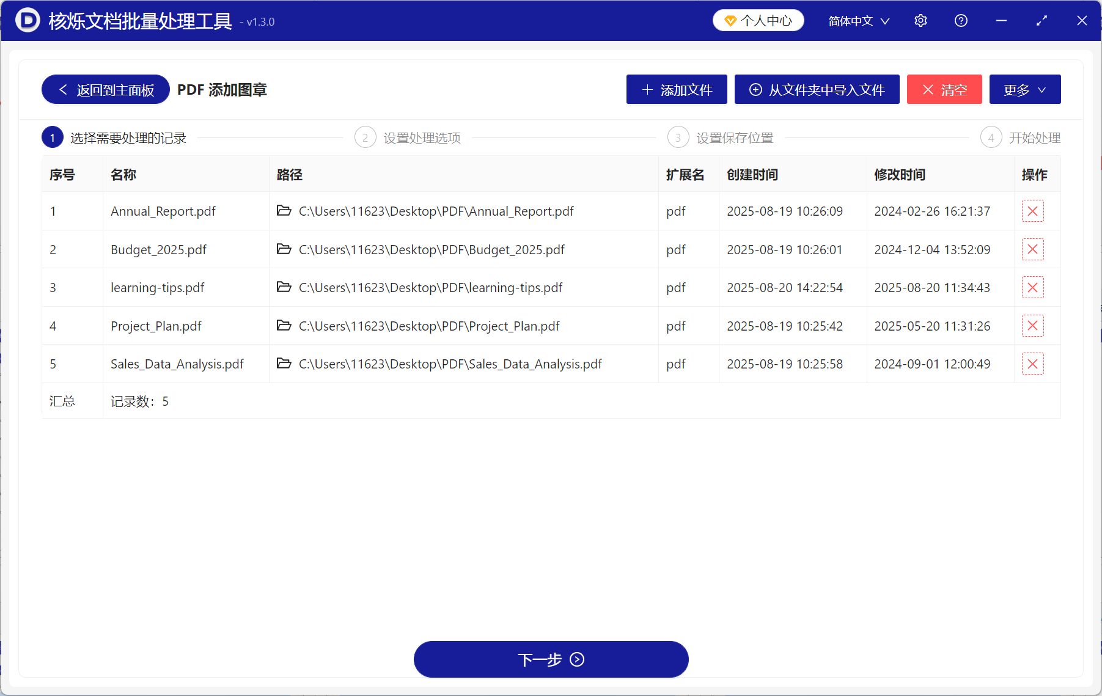Screen dimensions: 1102x696
Task: Click the 下一步 next button
Action: point(550,659)
